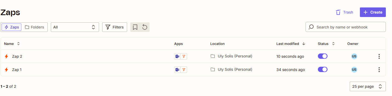Open the three-dot menu for Zap 1
This screenshot has width=392, height=96.
(379, 70)
